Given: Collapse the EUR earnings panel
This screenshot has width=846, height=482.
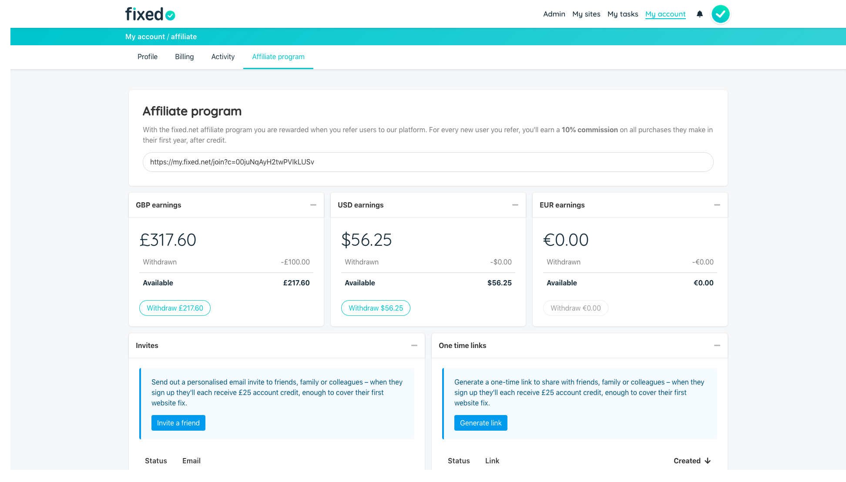Looking at the screenshot, I should click(717, 205).
